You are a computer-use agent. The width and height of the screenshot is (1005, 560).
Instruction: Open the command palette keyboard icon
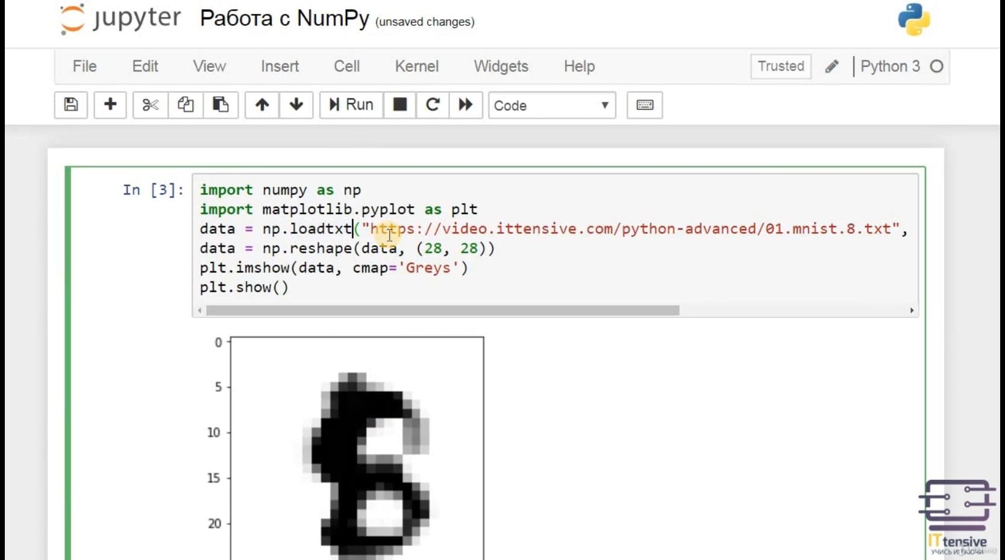click(x=645, y=105)
